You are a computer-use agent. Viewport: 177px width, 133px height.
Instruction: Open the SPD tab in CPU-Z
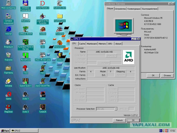[110, 44]
